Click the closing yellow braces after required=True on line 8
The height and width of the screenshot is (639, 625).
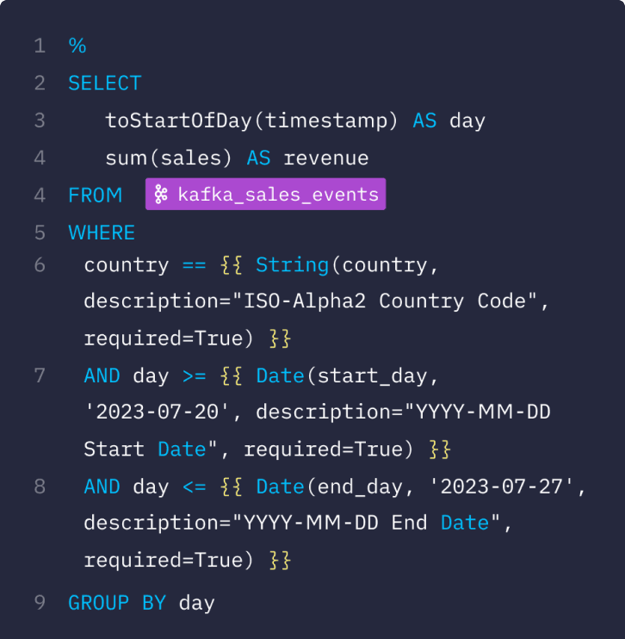pyautogui.click(x=280, y=560)
